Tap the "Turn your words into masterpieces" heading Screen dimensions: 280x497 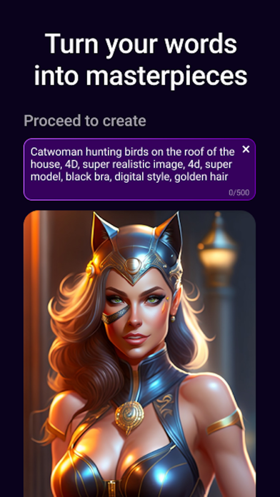140,59
